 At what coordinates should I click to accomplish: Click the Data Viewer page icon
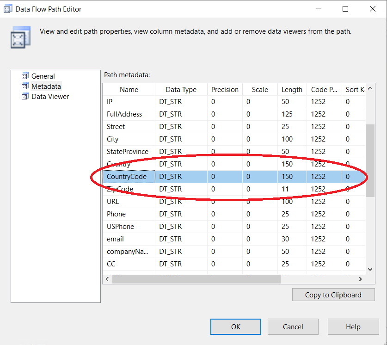click(x=25, y=97)
